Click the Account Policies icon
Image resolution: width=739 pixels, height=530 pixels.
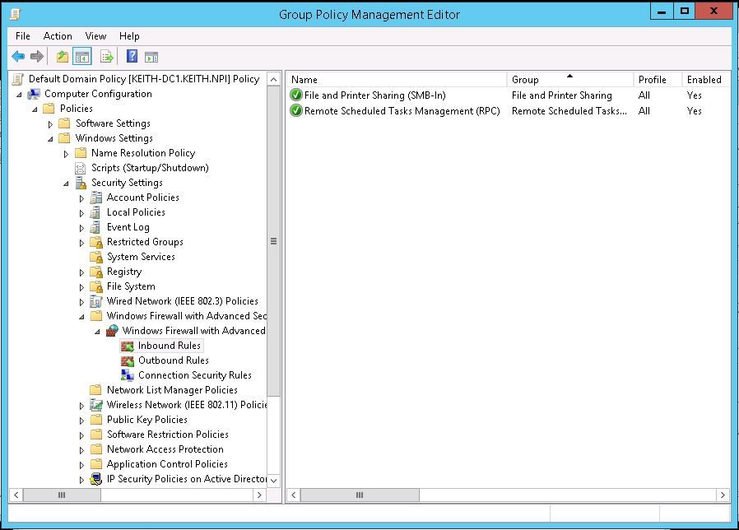pyautogui.click(x=96, y=198)
